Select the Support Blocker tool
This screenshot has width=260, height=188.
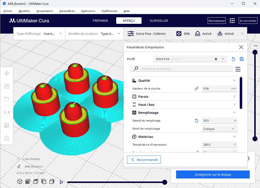[x=7, y=138]
